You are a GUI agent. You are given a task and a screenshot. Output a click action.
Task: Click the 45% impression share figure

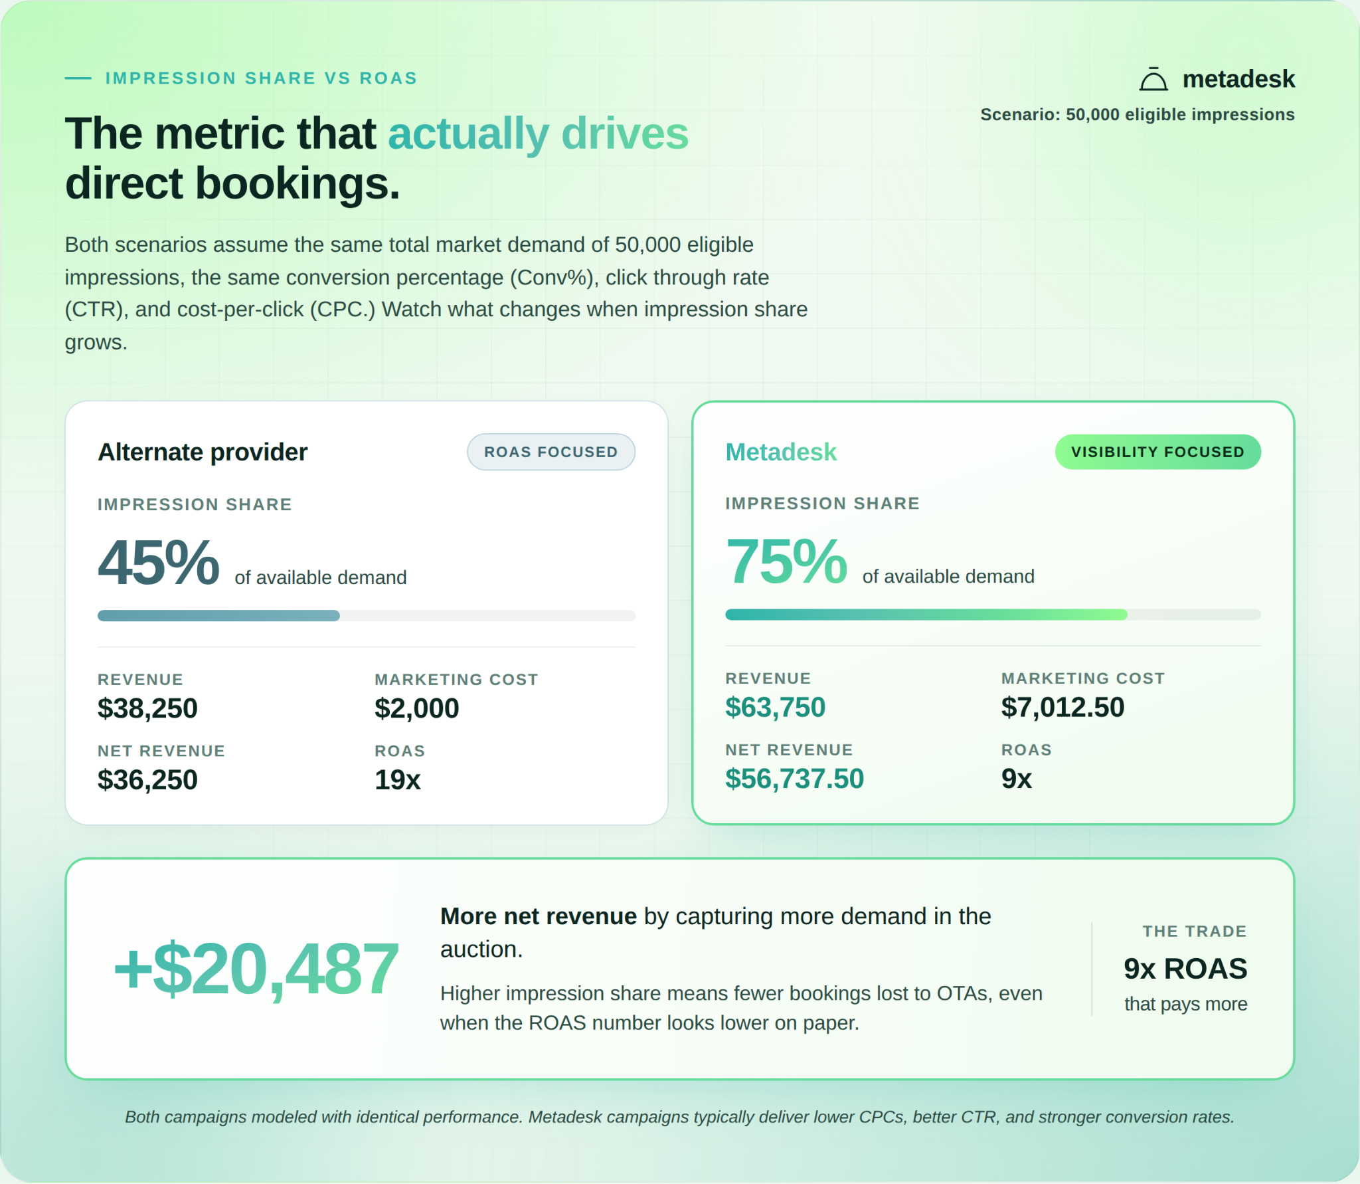[x=159, y=563]
